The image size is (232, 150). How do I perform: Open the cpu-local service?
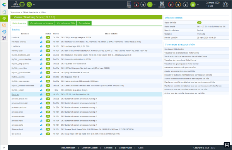click(x=15, y=37)
